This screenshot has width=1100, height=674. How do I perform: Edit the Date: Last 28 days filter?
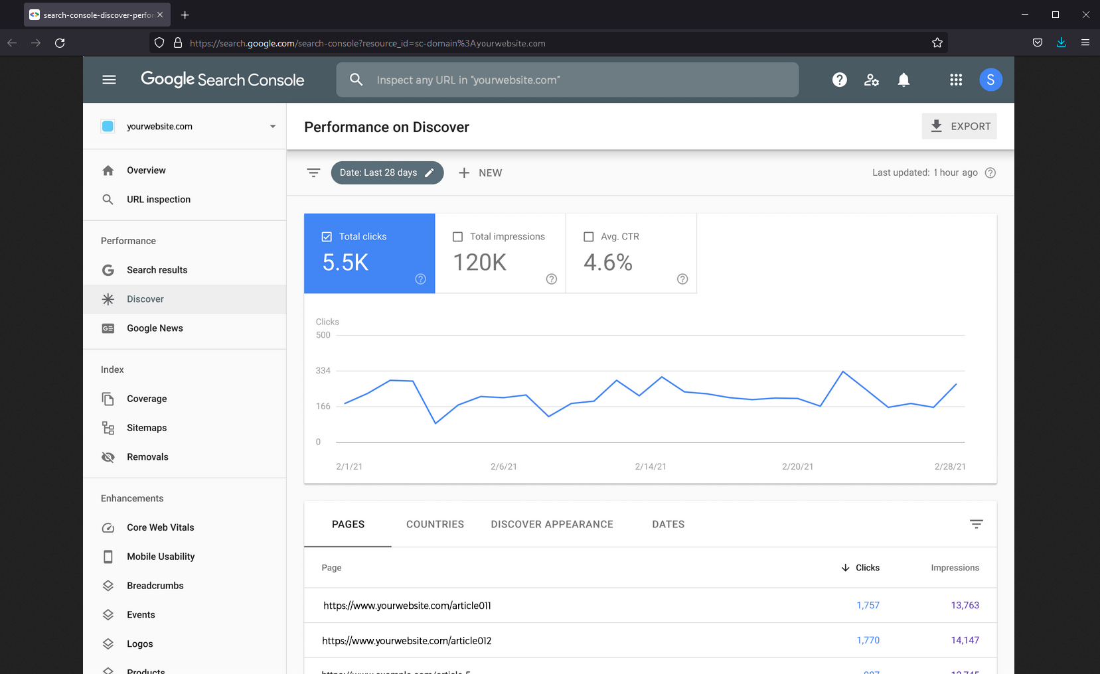point(387,172)
